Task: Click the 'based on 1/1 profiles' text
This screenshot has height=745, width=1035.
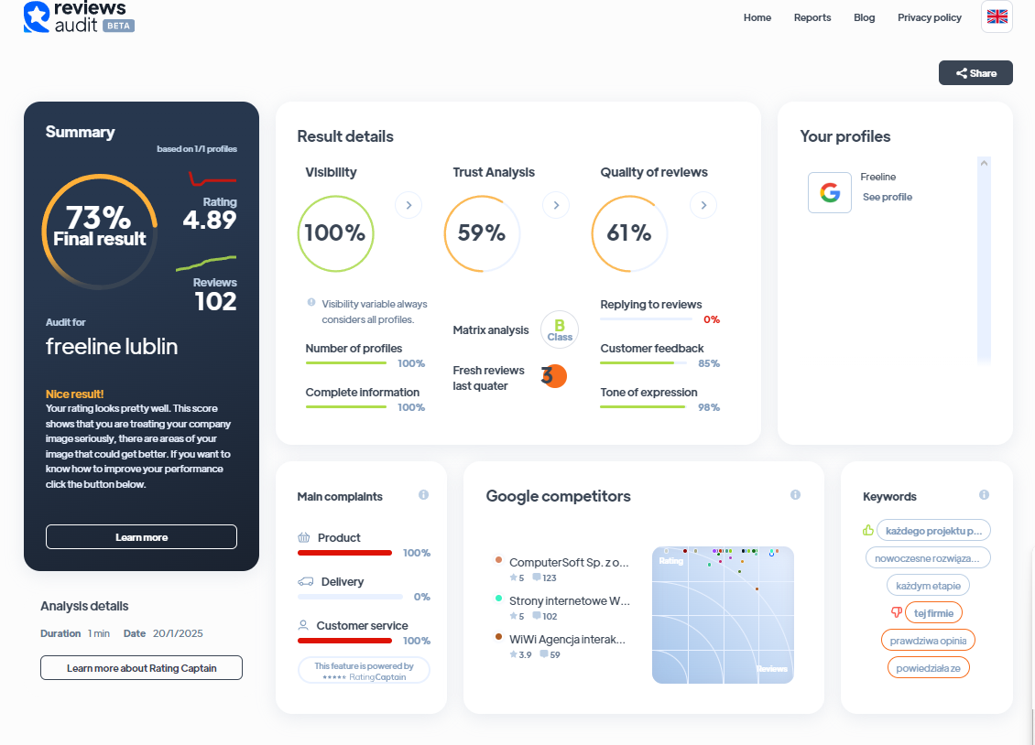Action: coord(197,149)
